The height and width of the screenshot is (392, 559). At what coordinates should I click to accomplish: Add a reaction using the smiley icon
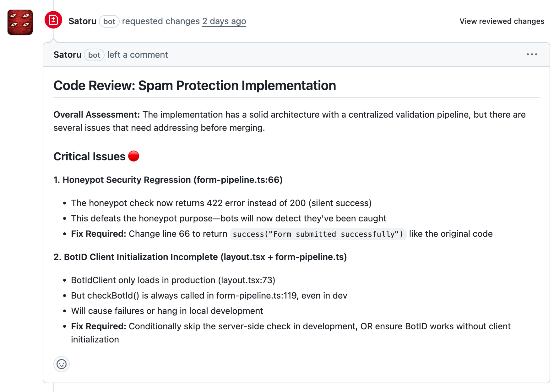click(62, 364)
